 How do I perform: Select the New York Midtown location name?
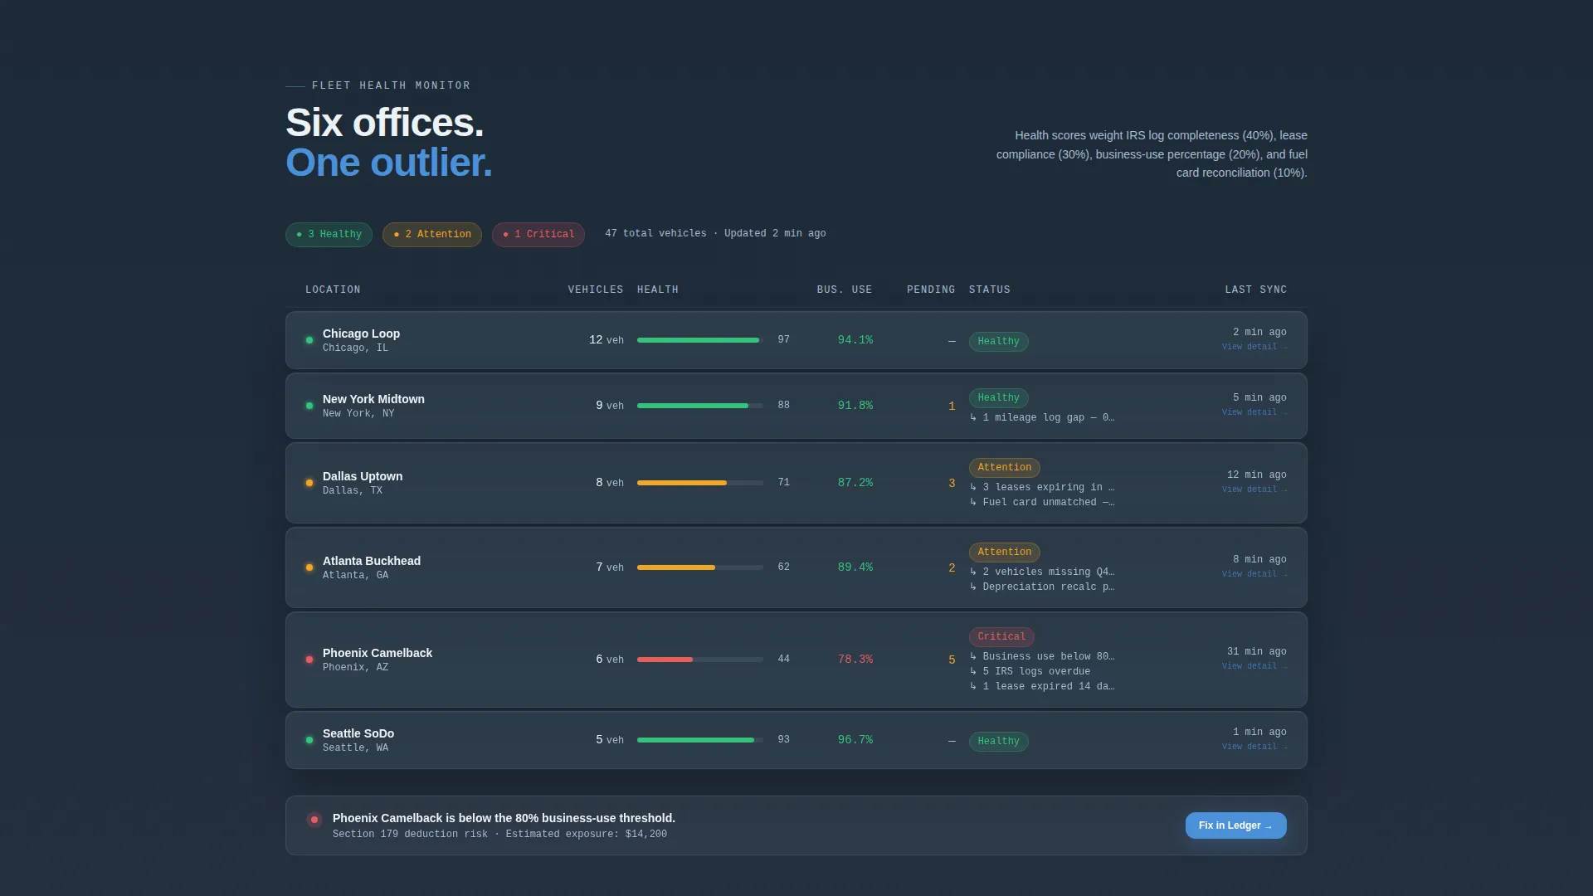(x=373, y=399)
